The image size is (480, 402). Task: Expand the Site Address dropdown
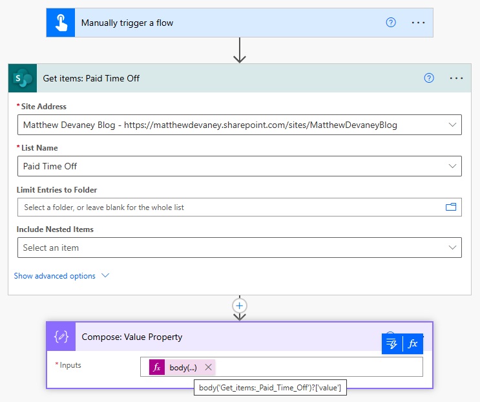click(x=451, y=125)
